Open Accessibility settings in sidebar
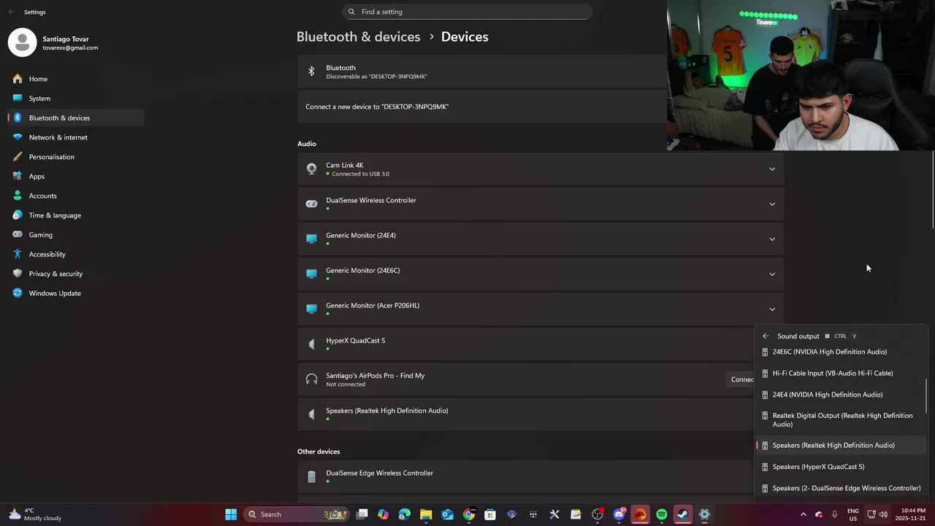The width and height of the screenshot is (935, 526). click(x=76, y=254)
